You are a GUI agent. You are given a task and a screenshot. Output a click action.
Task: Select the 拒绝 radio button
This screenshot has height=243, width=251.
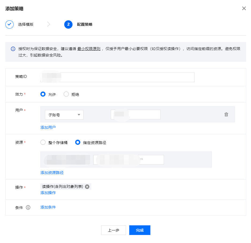point(66,94)
